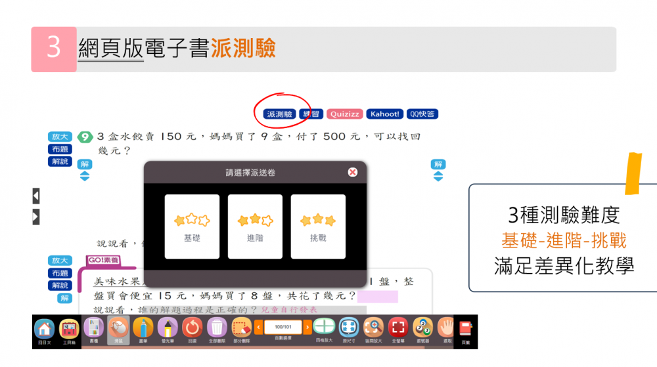The image size is (657, 367).
Task: Expand the left 解 answer arrows under question 9
Action: coord(85,176)
